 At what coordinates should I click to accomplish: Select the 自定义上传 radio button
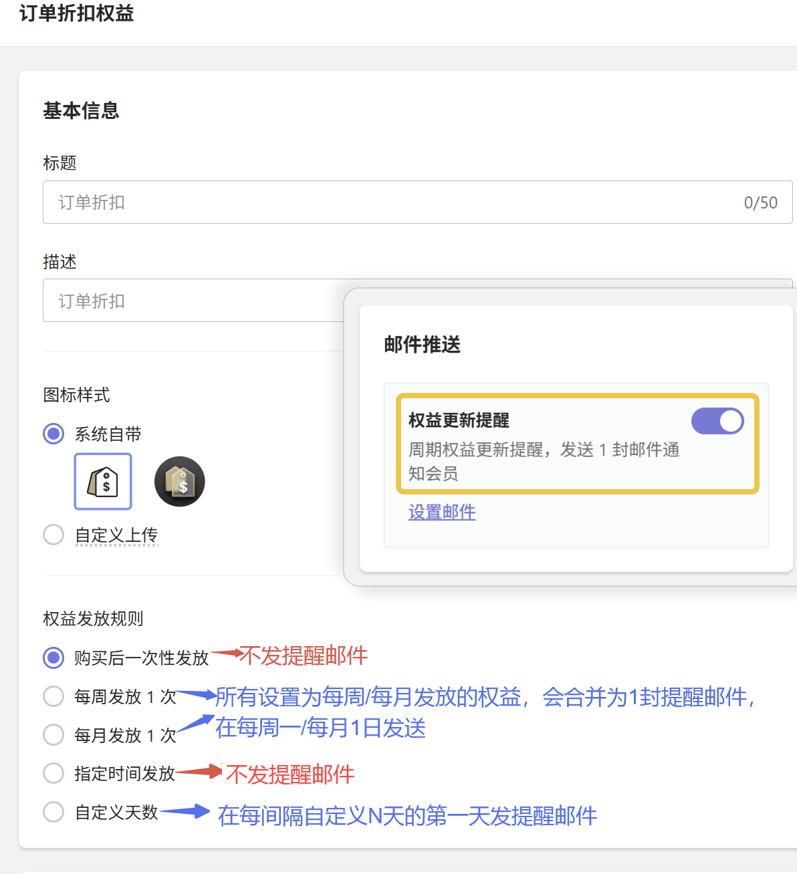tap(53, 535)
